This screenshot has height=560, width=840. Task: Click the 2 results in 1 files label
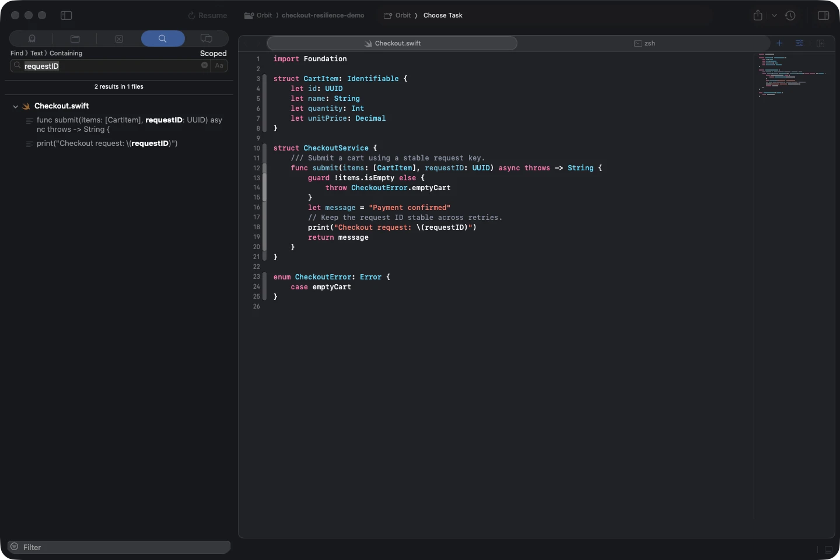[x=119, y=86]
